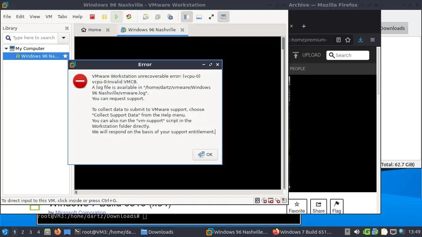Click Firefox reader view icon

[x=339, y=40]
